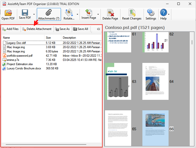Open the Help dropdown arrow

coord(169,14)
